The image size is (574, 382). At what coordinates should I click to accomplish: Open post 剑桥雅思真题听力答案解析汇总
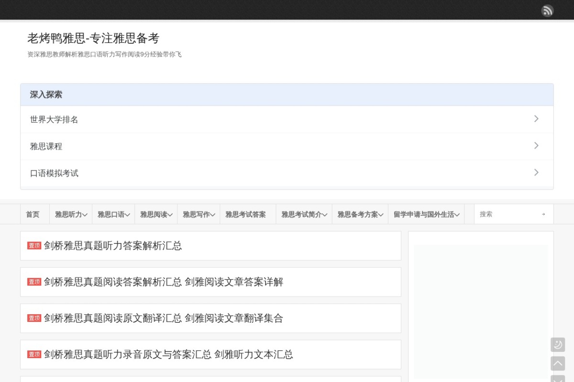pos(113,245)
